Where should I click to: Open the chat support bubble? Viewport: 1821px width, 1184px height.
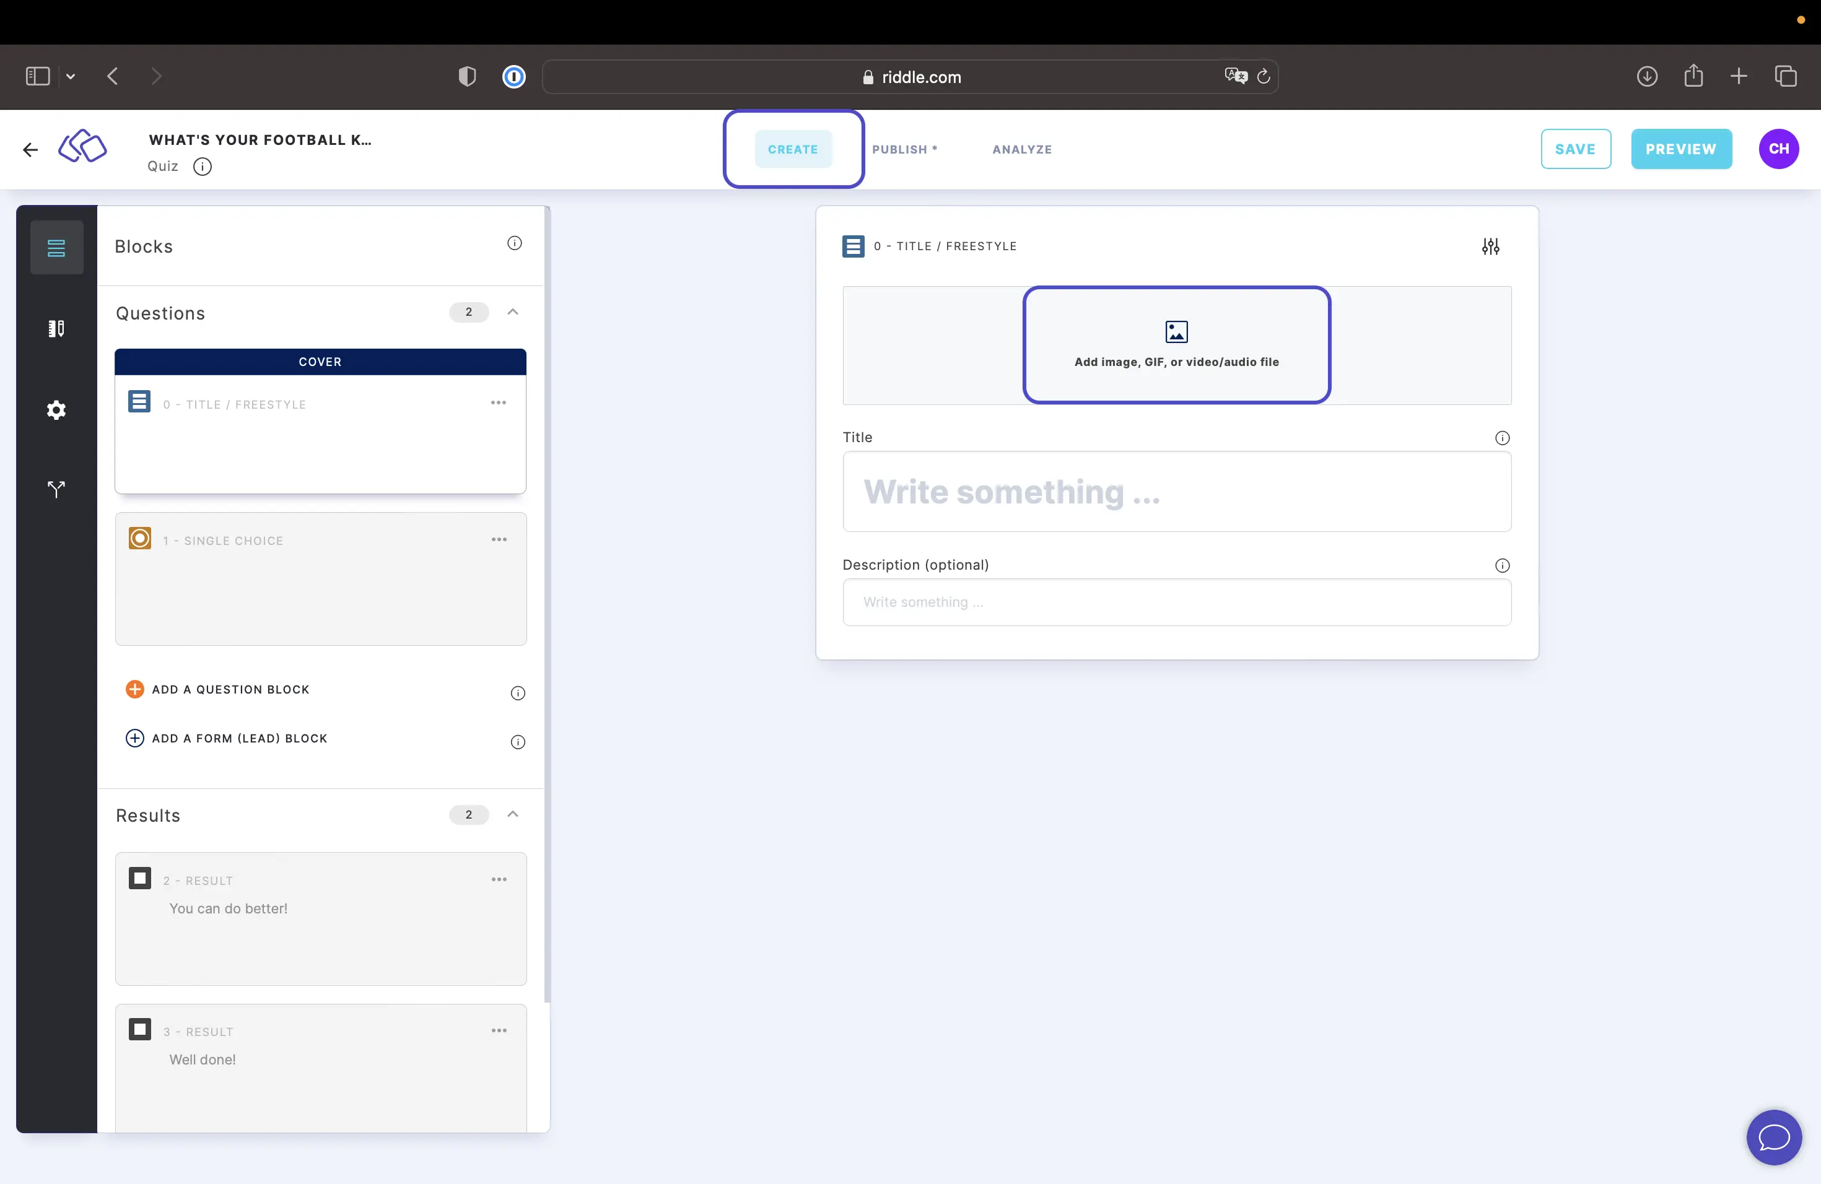point(1773,1138)
